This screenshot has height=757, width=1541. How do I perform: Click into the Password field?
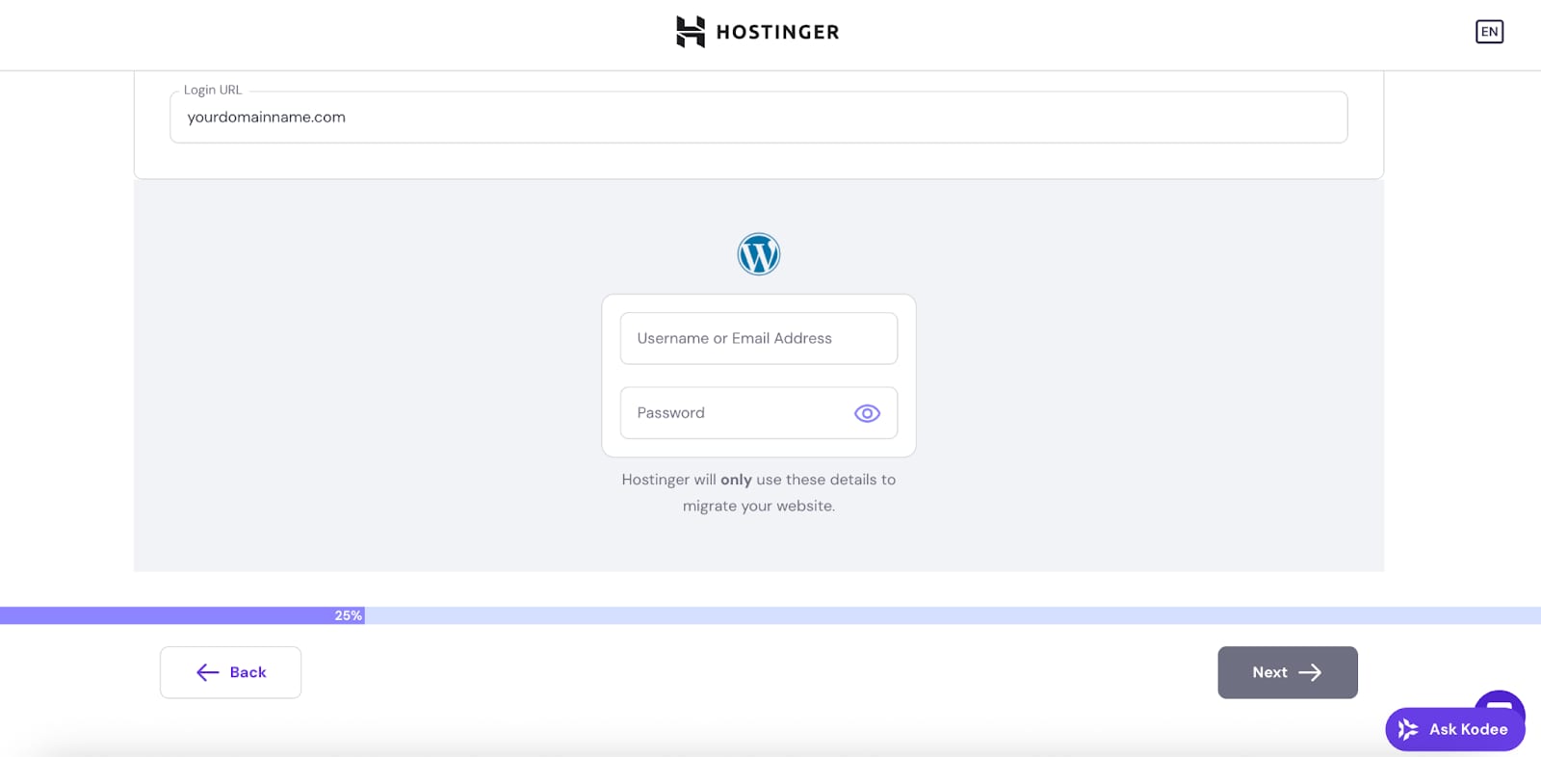click(x=732, y=413)
